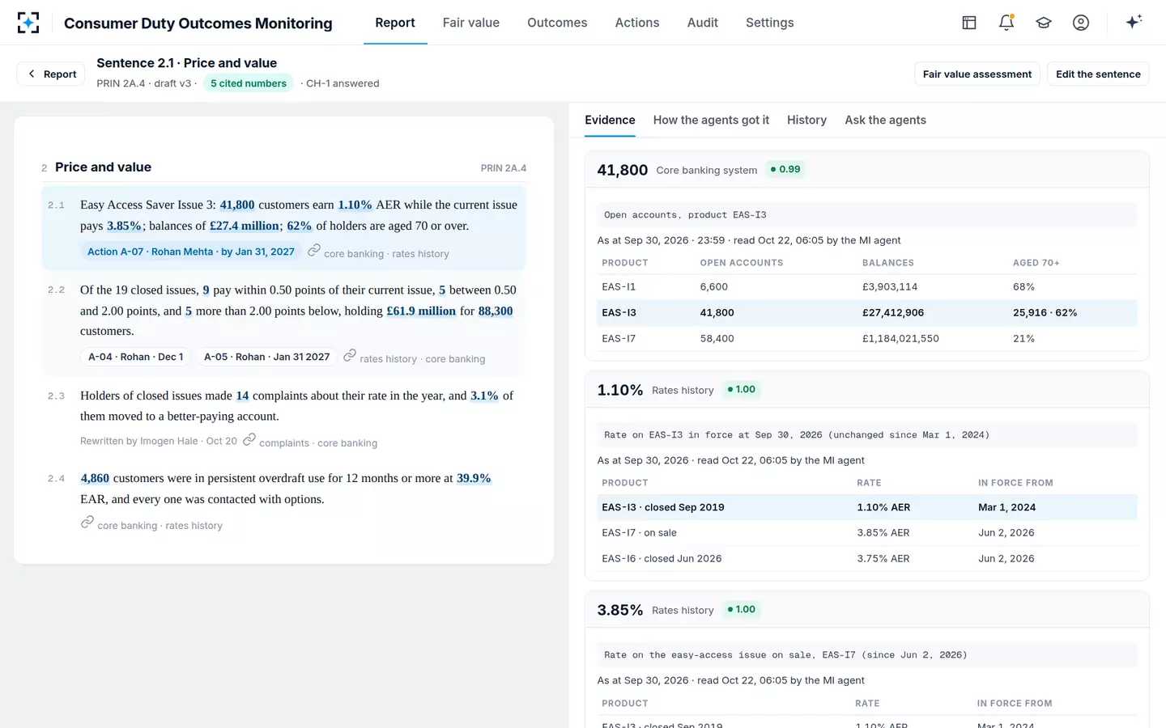Click cited £27.4 million figure

click(x=245, y=226)
